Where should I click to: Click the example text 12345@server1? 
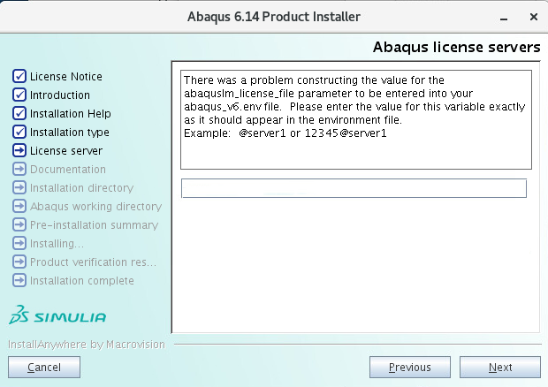[x=346, y=133]
